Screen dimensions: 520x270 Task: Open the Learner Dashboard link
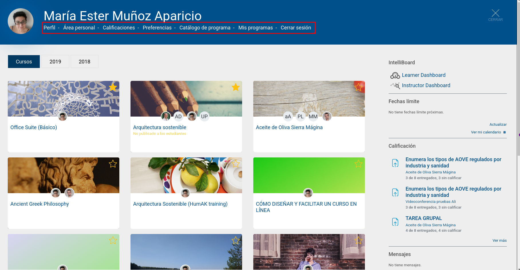[424, 75]
